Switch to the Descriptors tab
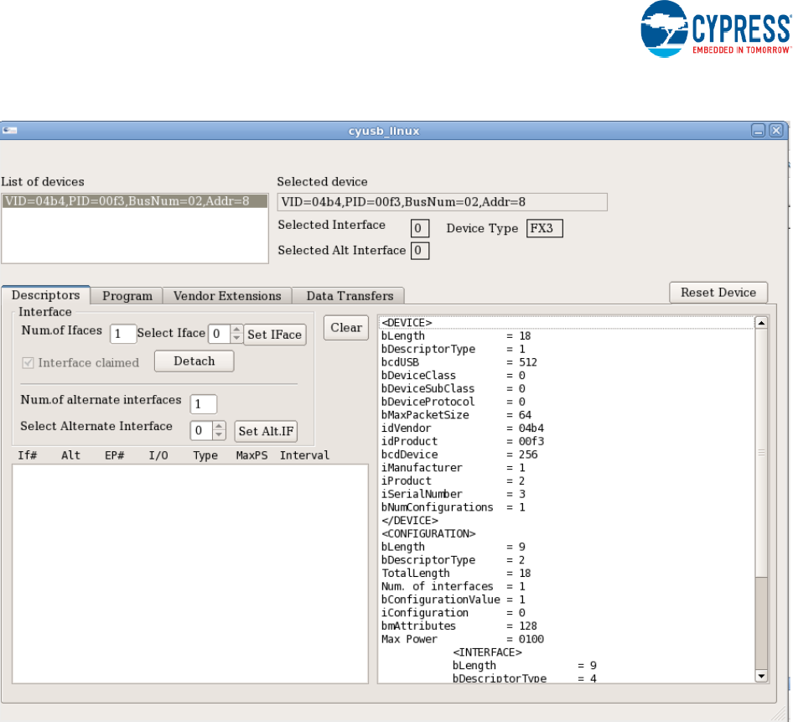Viewport: 793px width, 722px height. [x=45, y=295]
